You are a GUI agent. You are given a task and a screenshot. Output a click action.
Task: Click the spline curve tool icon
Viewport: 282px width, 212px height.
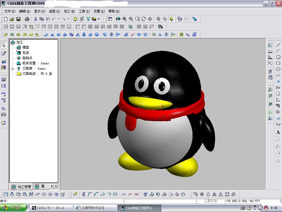[x=278, y=75]
